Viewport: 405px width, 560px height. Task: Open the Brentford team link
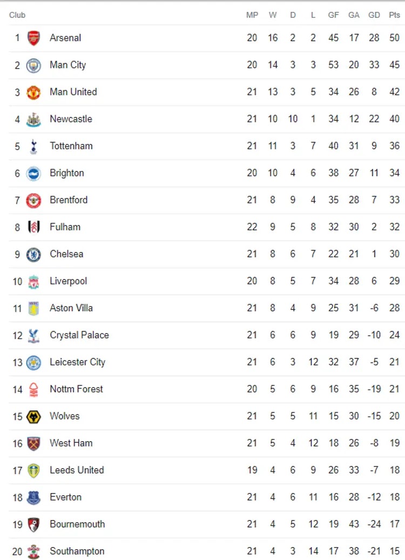click(x=69, y=200)
